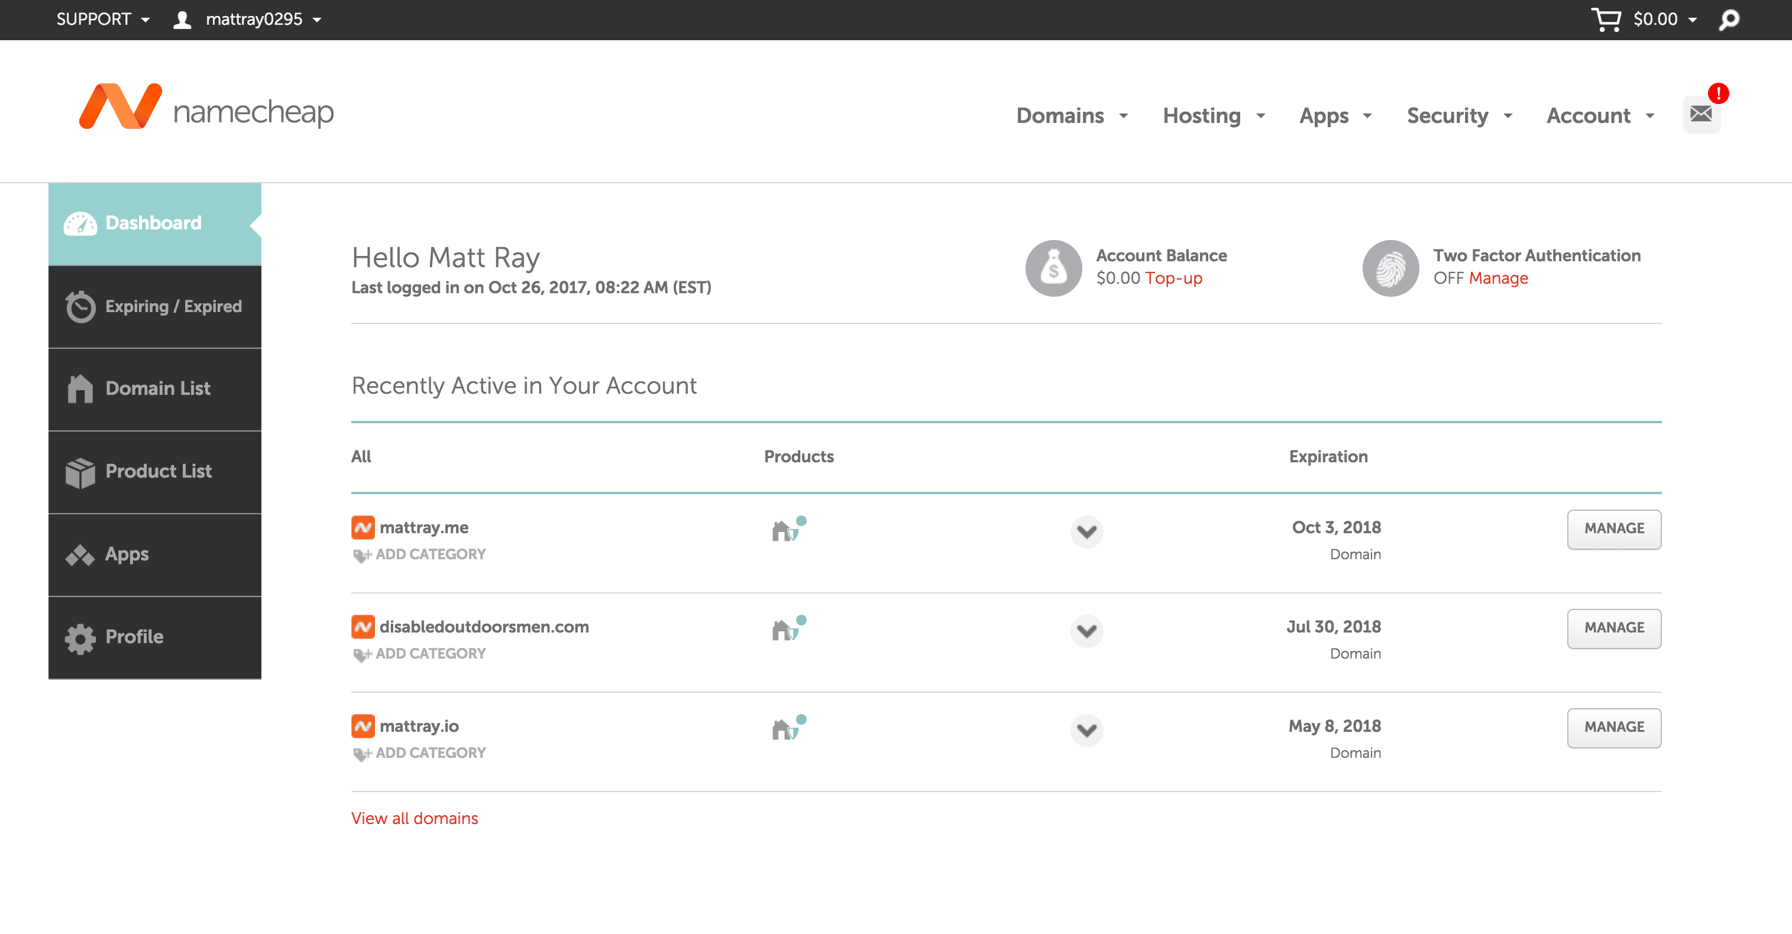
Task: Click the Oct 3, 2018 expiration date
Action: 1337,528
